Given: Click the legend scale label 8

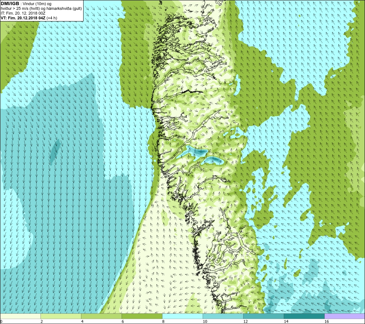Looking at the screenshot, I should 163,321.
